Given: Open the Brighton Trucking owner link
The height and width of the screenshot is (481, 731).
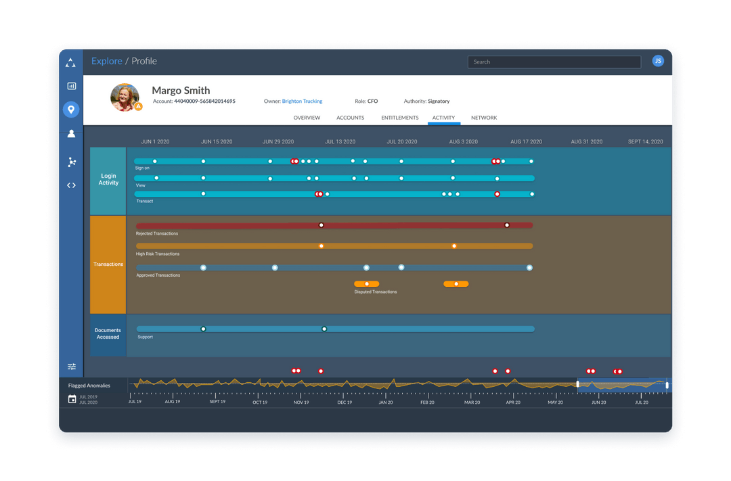Looking at the screenshot, I should pos(302,101).
